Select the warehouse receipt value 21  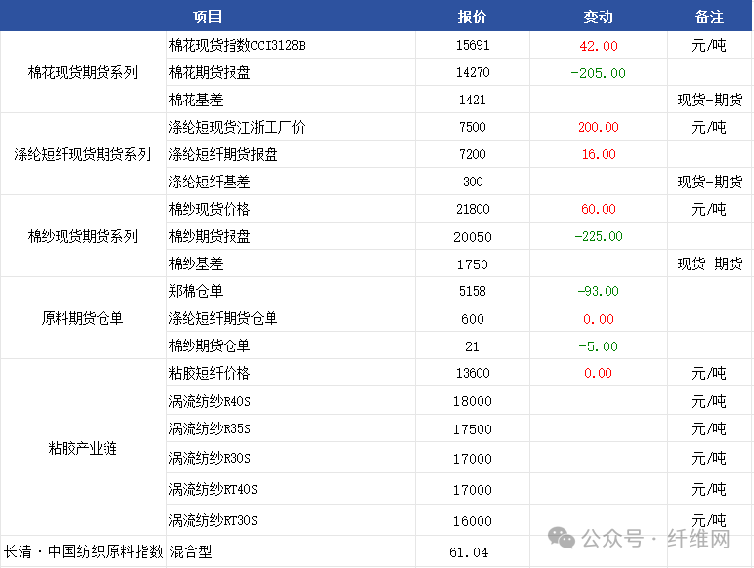[x=472, y=346]
